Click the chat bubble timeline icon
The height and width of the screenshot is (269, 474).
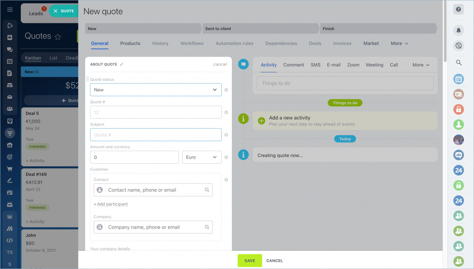click(x=243, y=64)
